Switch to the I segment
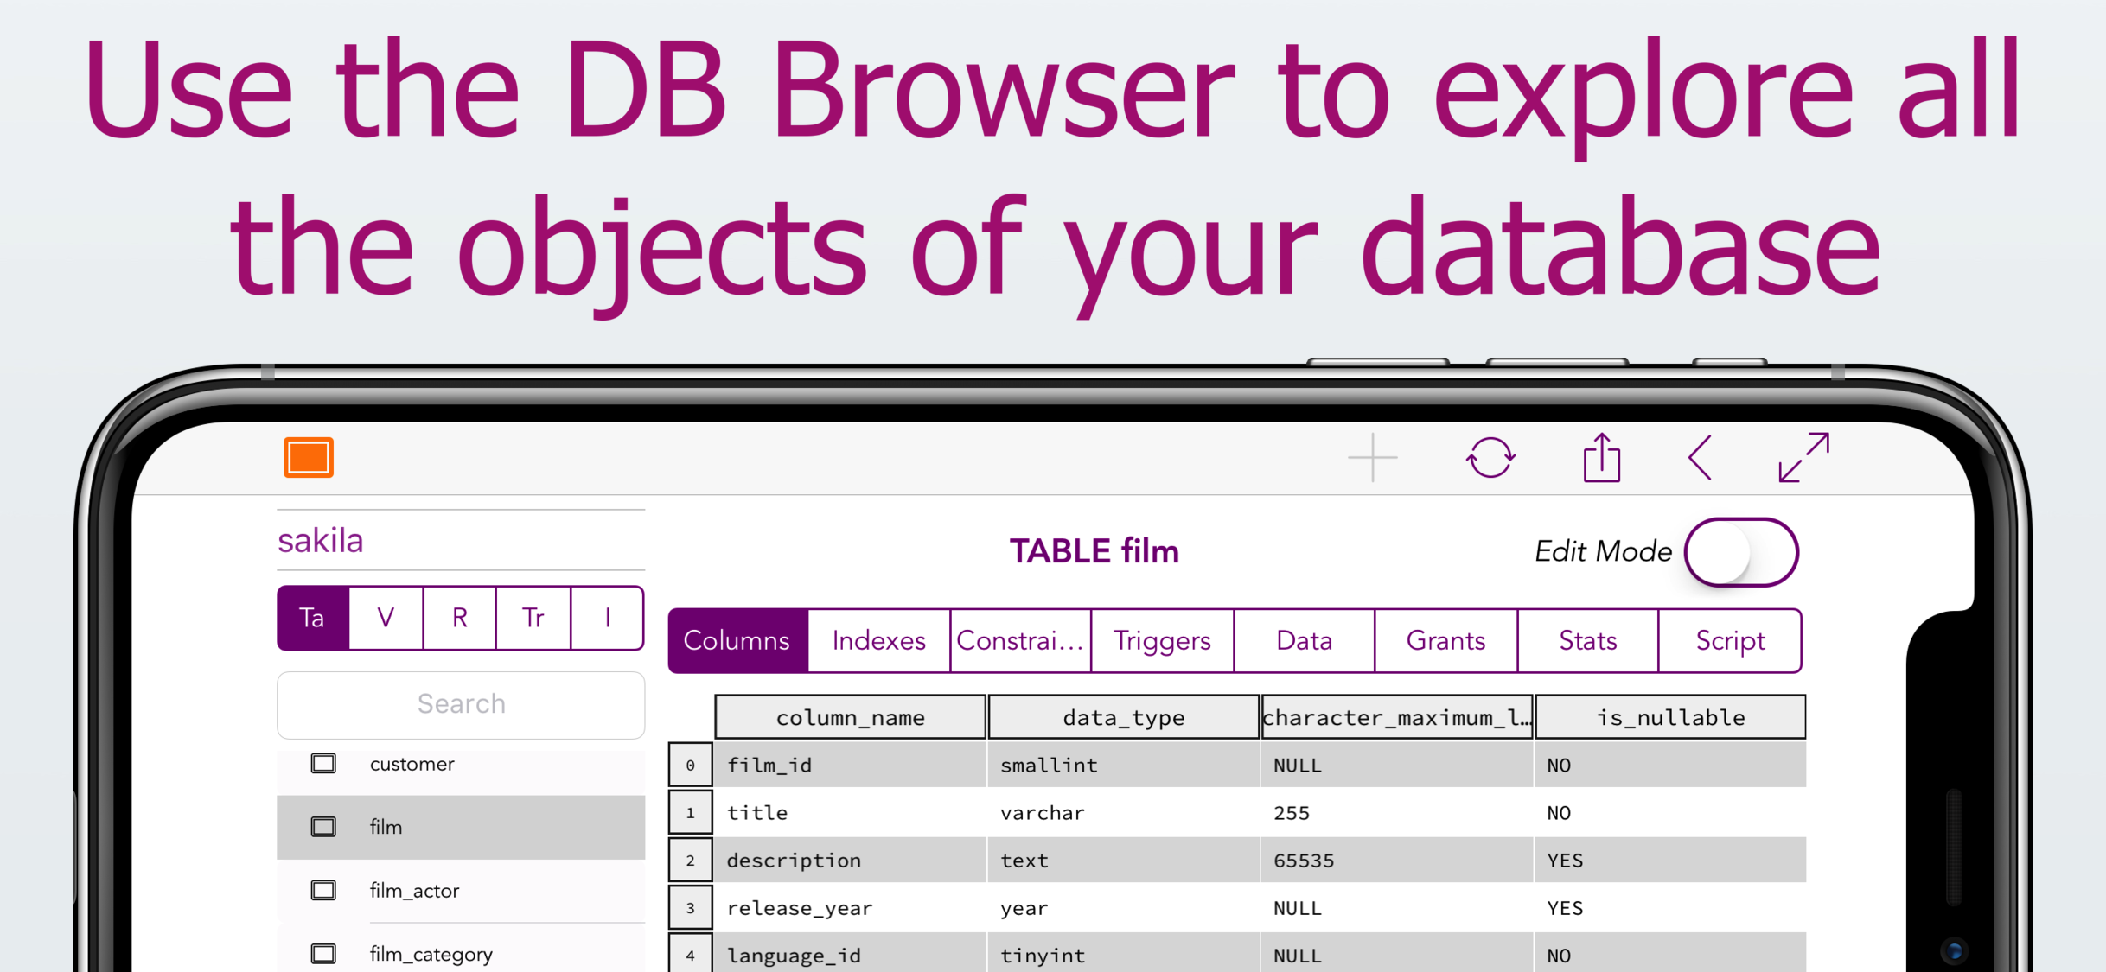Screen dimensions: 2106x972 pyautogui.click(x=608, y=618)
